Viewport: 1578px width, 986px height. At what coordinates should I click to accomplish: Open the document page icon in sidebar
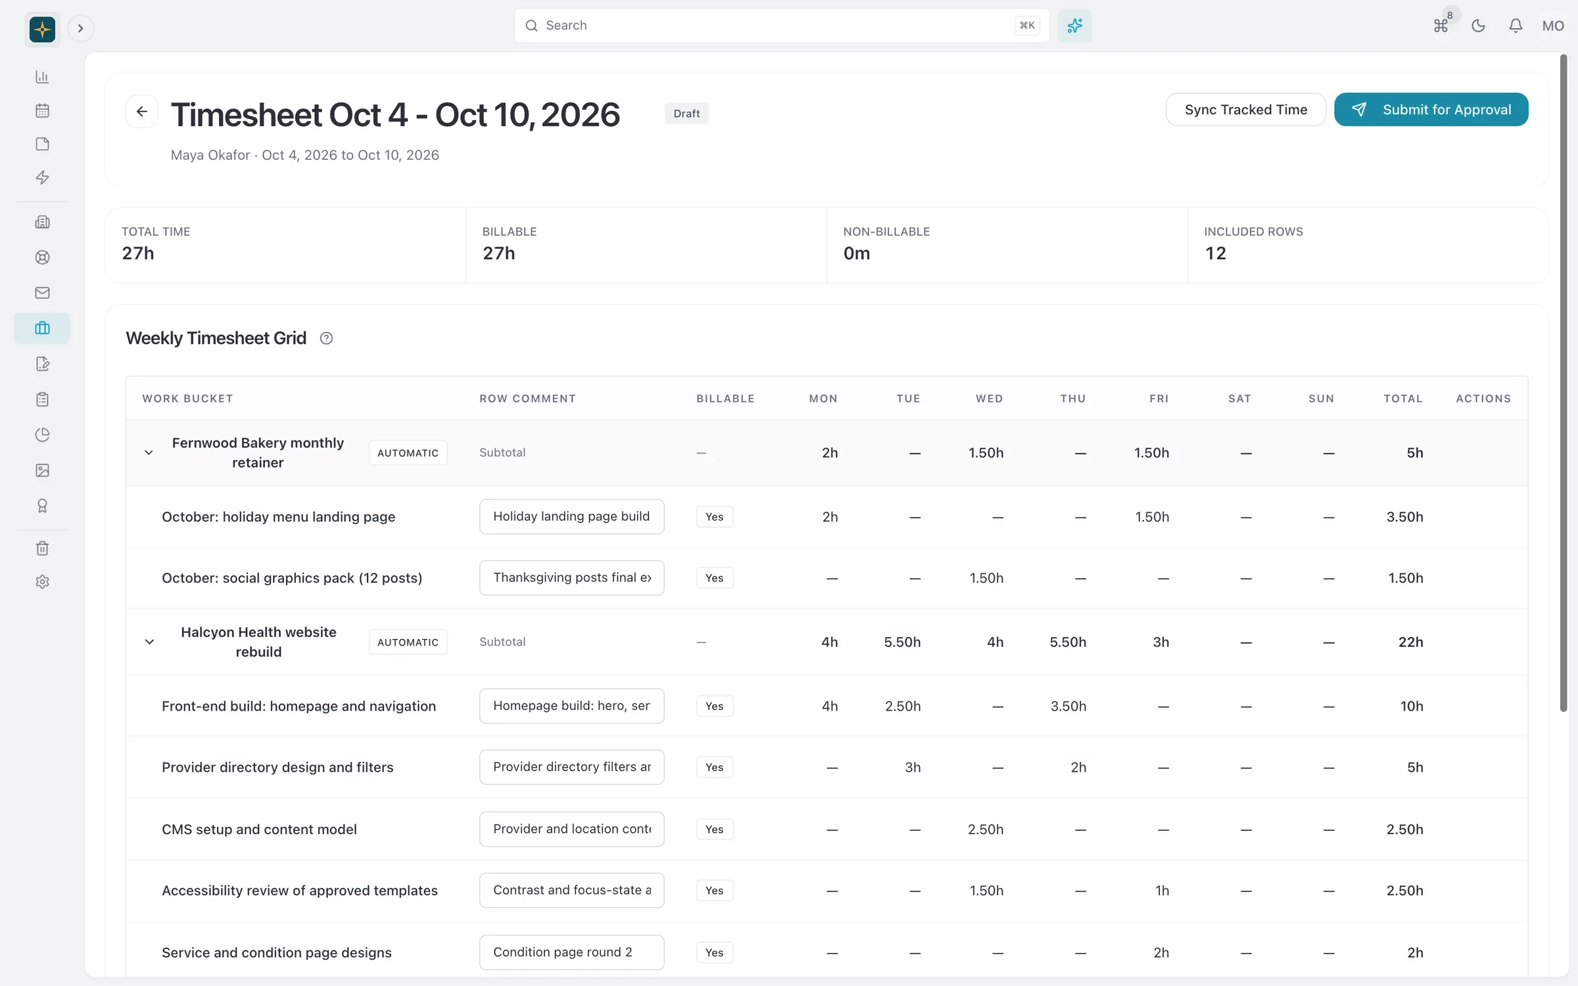coord(42,144)
